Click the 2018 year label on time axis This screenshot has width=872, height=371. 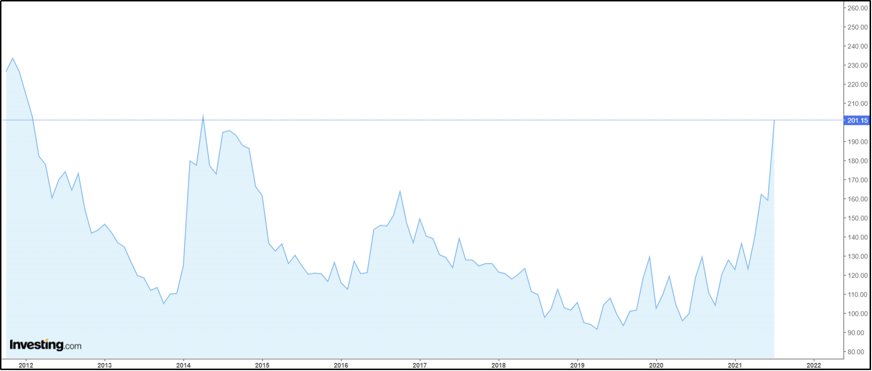coord(499,365)
